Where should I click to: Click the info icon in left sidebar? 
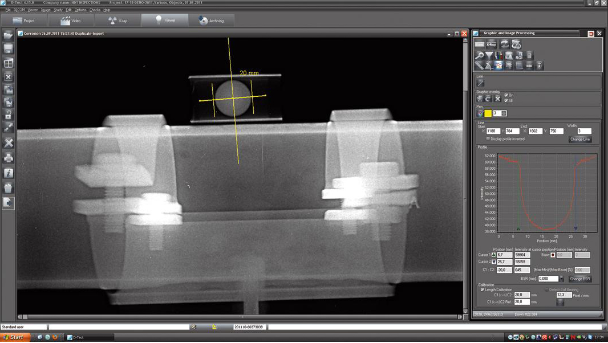(x=9, y=173)
